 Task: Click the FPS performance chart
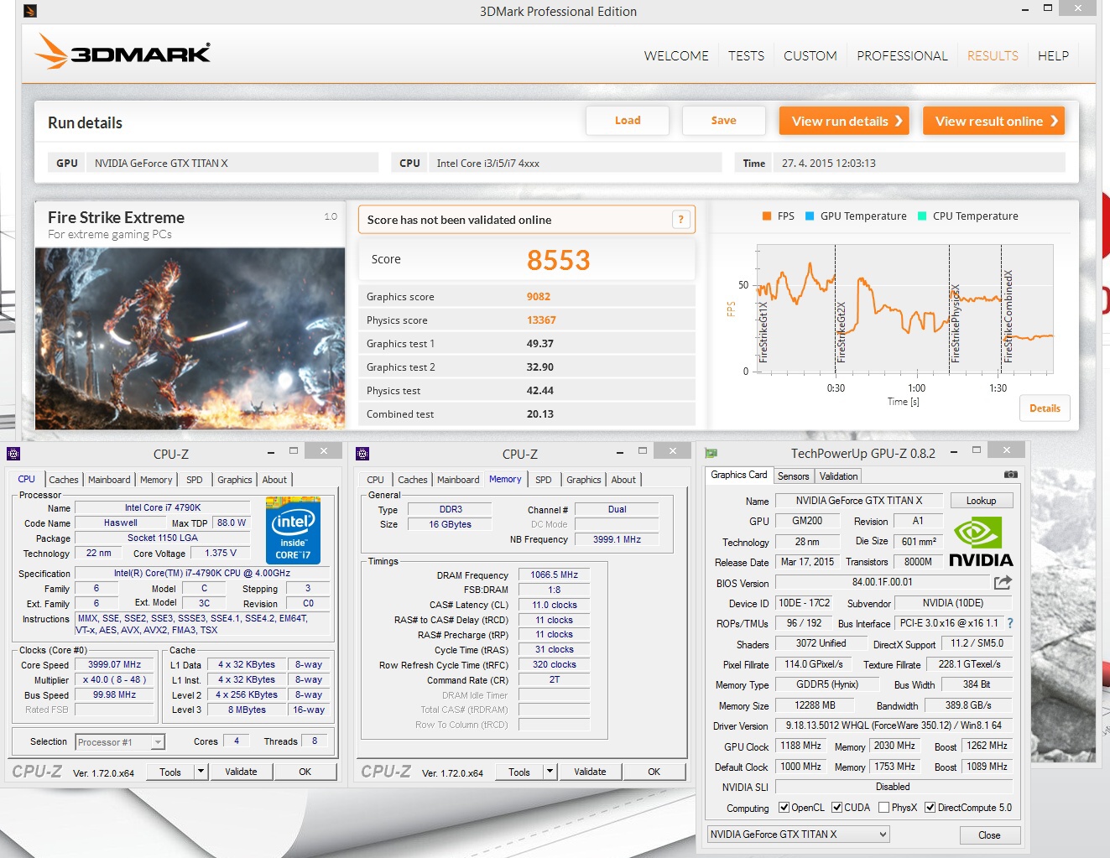pyautogui.click(x=904, y=308)
